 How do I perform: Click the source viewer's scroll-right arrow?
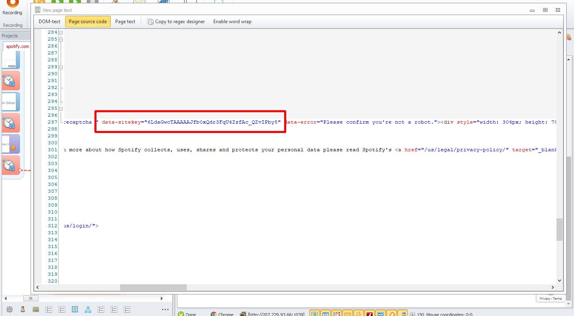coord(552,287)
